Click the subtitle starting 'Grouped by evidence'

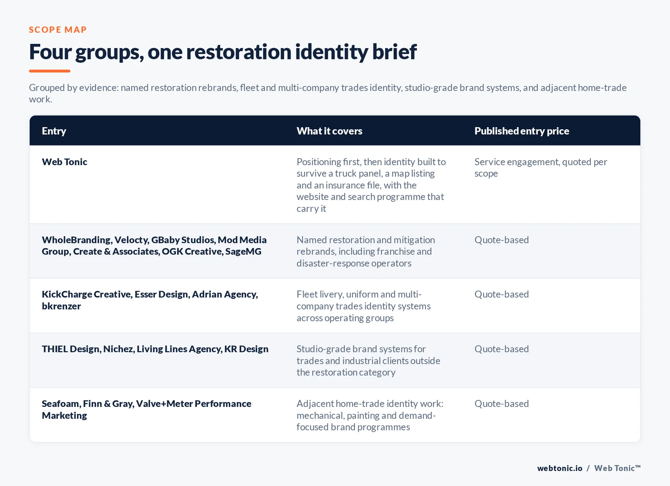[328, 93]
